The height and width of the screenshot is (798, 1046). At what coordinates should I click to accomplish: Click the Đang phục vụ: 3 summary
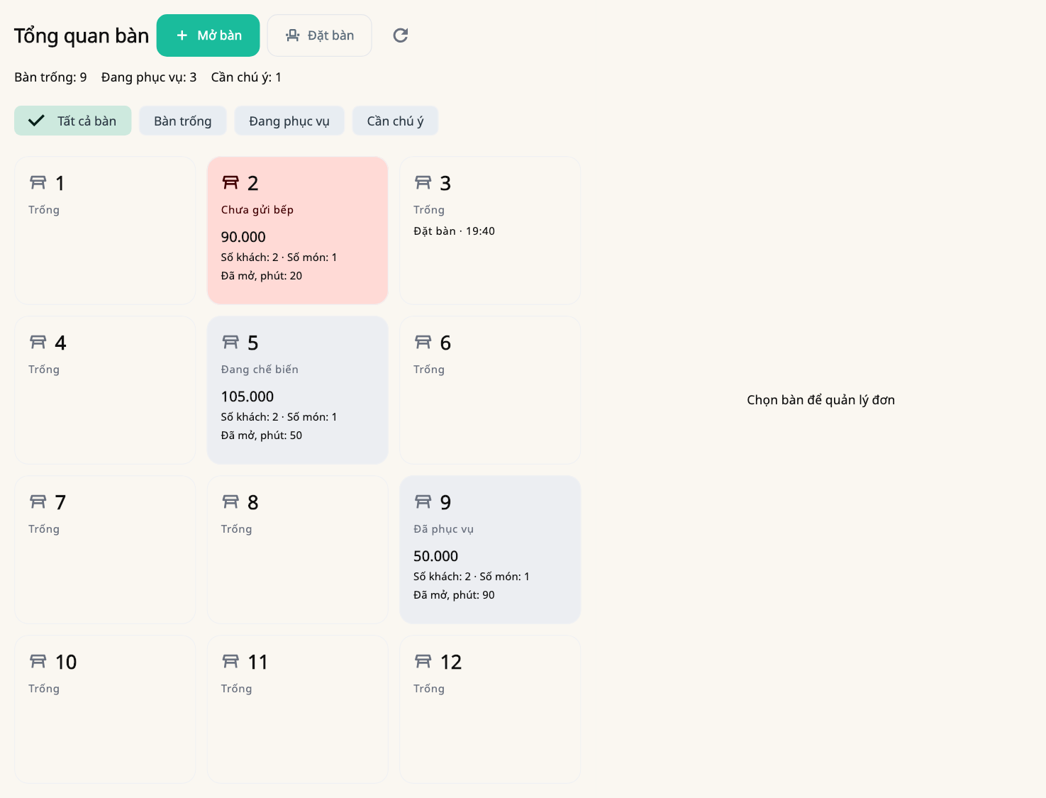149,77
